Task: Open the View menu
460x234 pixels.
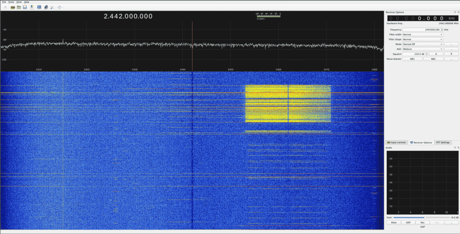Action: (19, 2)
